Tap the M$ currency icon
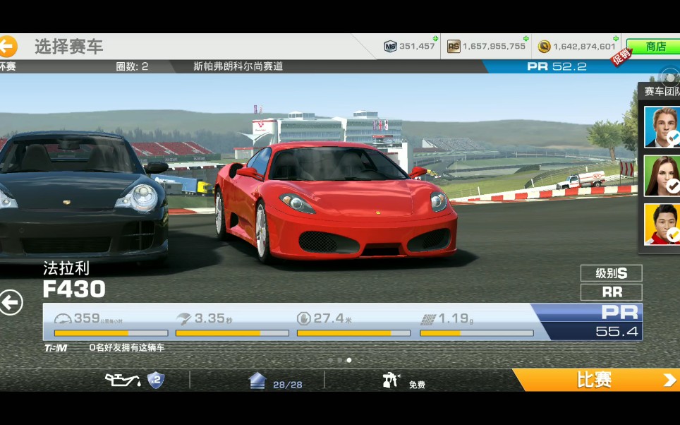 point(390,46)
